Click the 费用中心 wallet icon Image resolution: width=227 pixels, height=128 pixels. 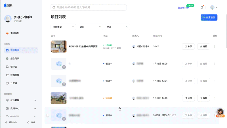coord(7,108)
